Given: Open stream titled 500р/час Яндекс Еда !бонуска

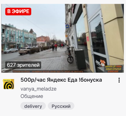Looking at the screenshot, I should pyautogui.click(x=61, y=80).
